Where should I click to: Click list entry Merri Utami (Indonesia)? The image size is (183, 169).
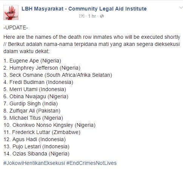click(x=35, y=89)
